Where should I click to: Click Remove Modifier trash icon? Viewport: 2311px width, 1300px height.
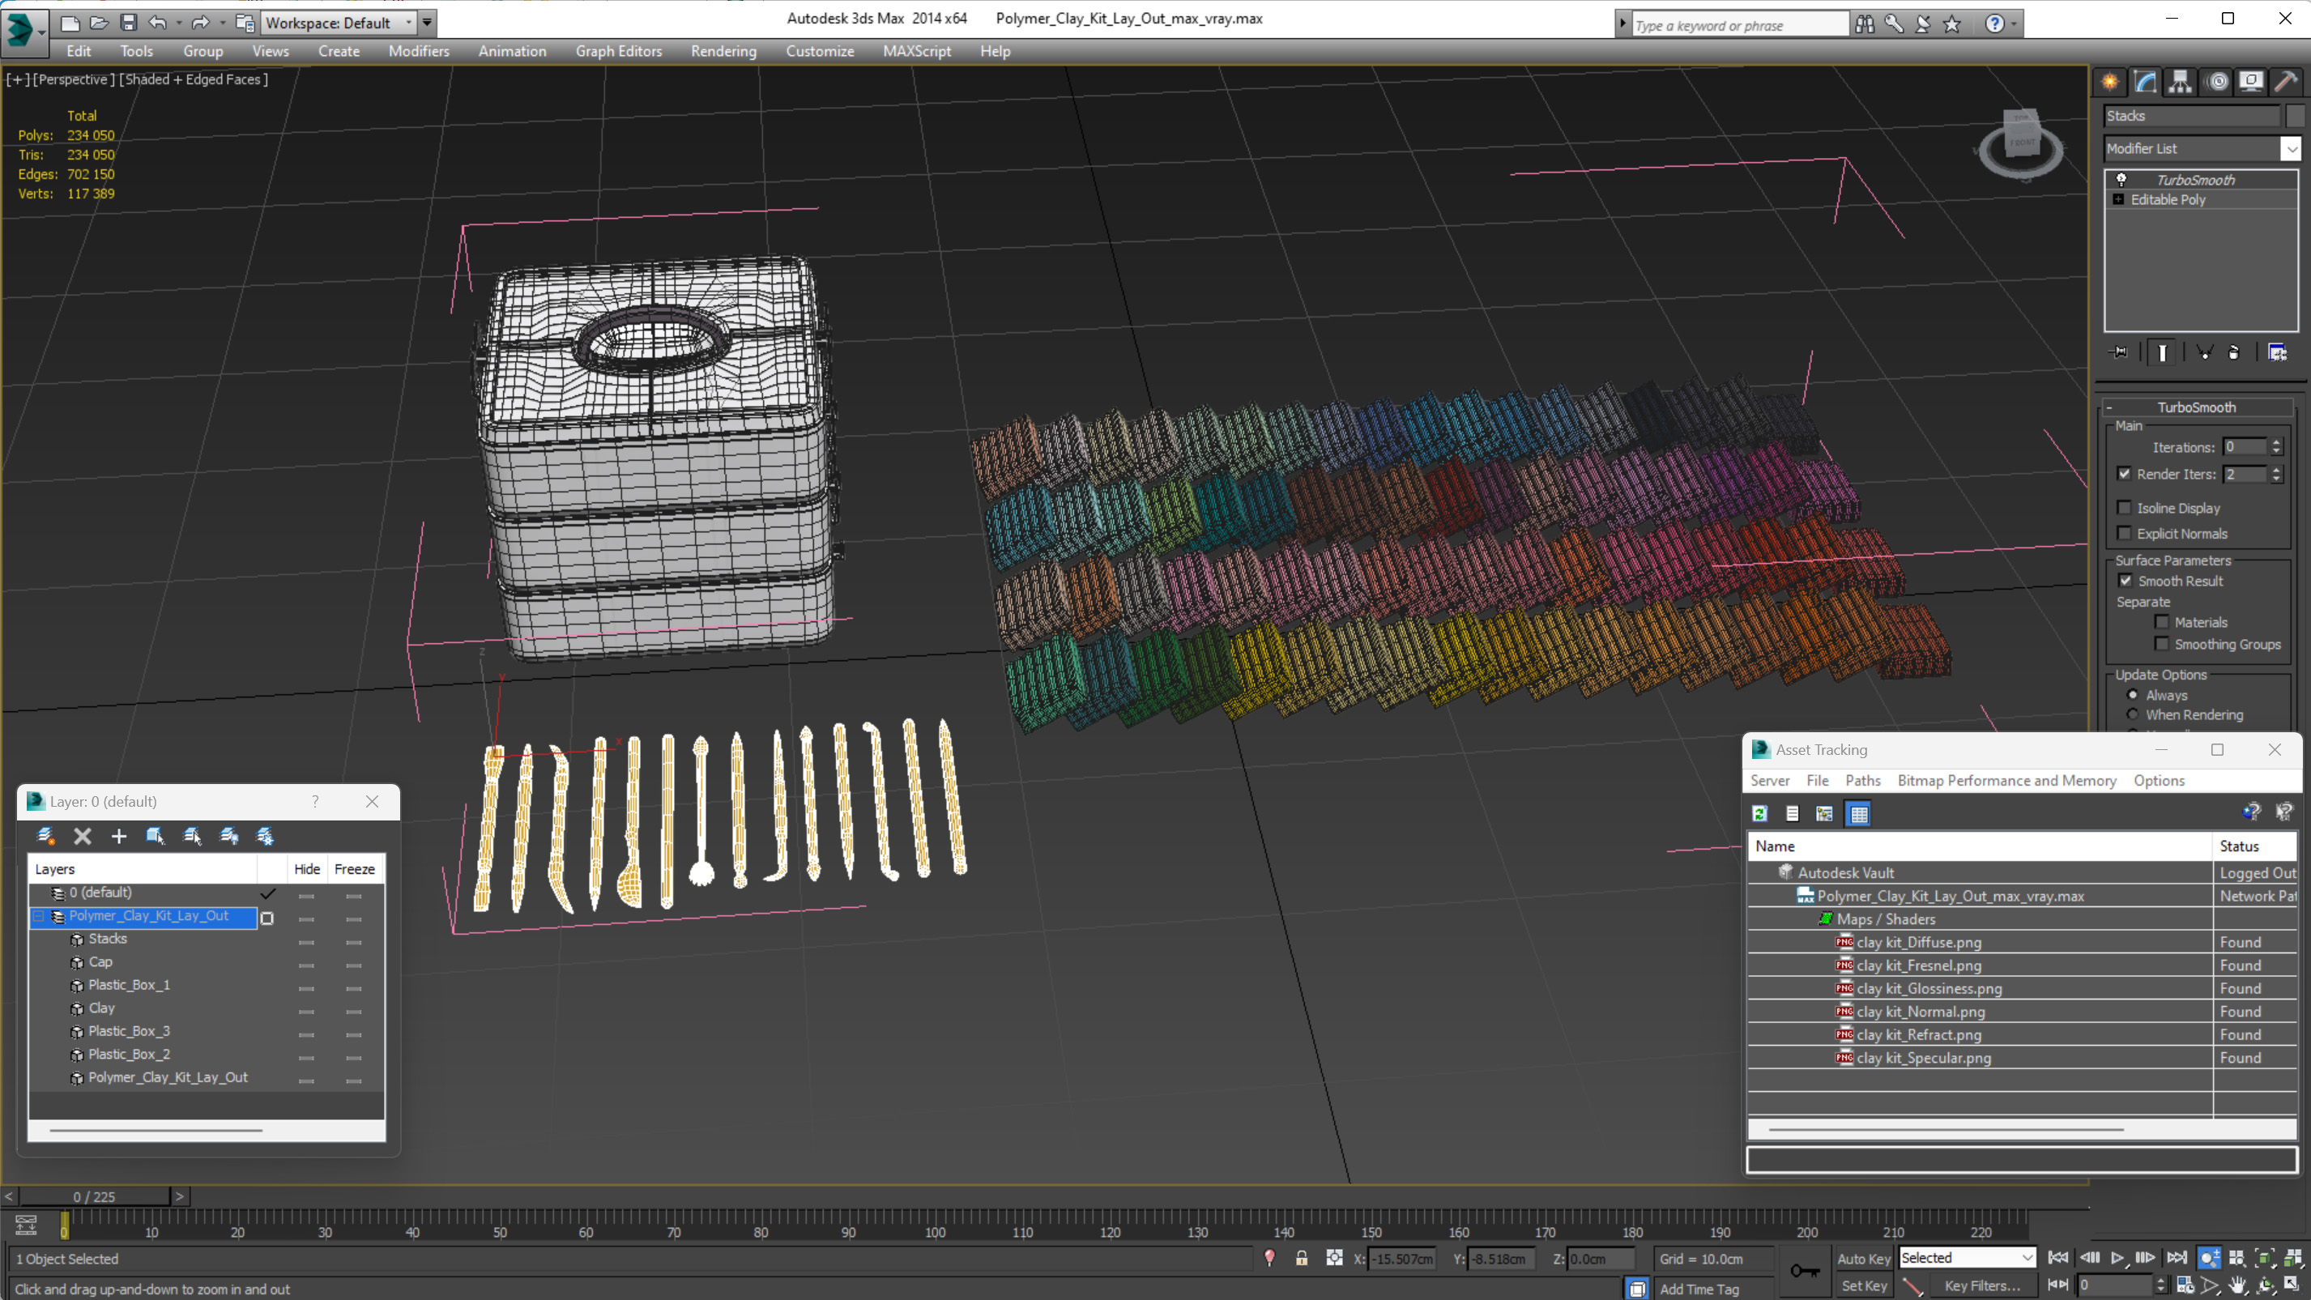tap(2234, 352)
